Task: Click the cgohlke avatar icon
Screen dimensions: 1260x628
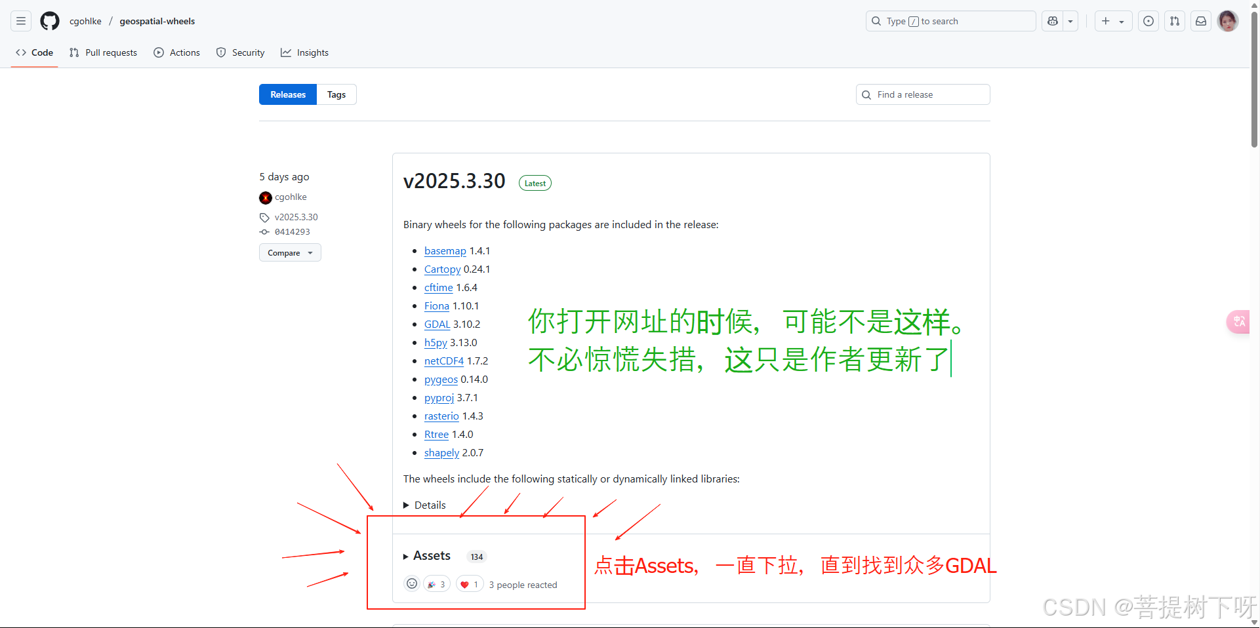Action: coord(266,197)
